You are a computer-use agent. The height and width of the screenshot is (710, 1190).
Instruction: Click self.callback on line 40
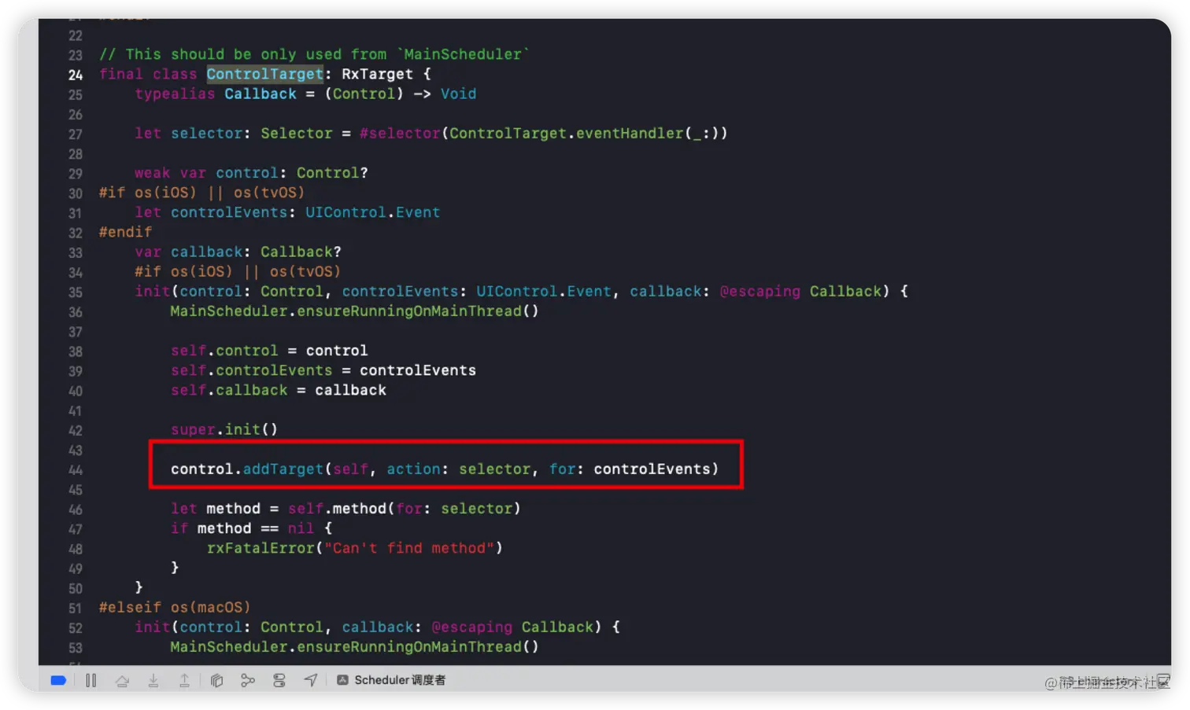pyautogui.click(x=229, y=390)
